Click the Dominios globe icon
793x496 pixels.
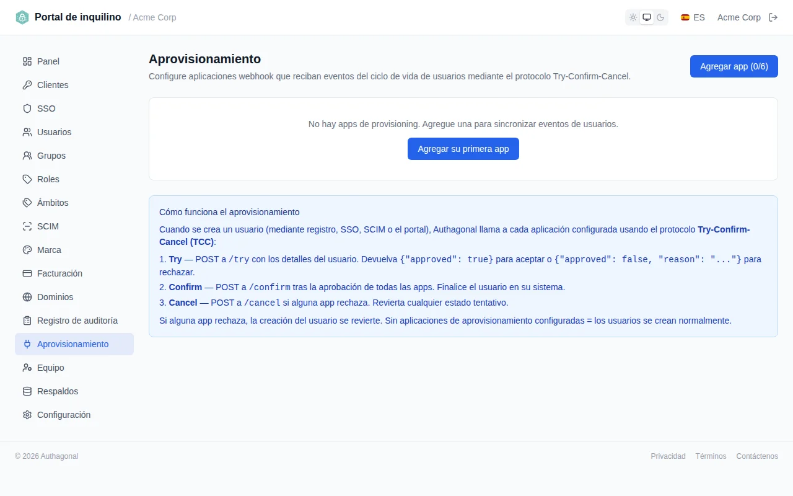click(27, 297)
